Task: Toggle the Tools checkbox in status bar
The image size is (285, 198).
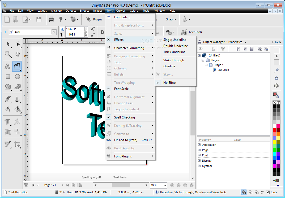Action: point(268,192)
